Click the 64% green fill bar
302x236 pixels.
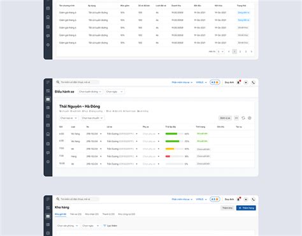tap(171, 134)
